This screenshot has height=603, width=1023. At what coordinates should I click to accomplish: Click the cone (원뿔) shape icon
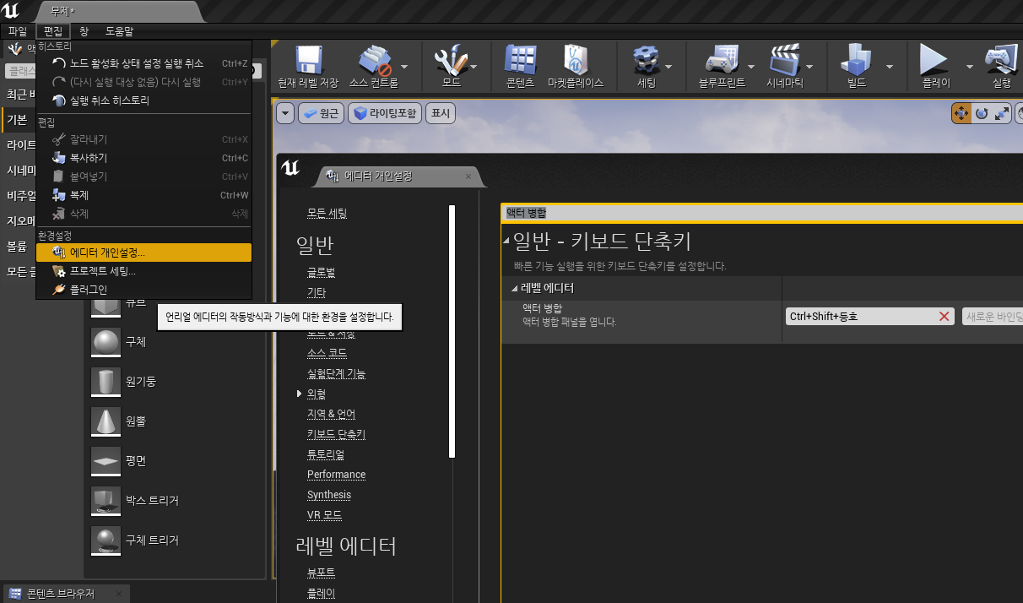coord(106,421)
